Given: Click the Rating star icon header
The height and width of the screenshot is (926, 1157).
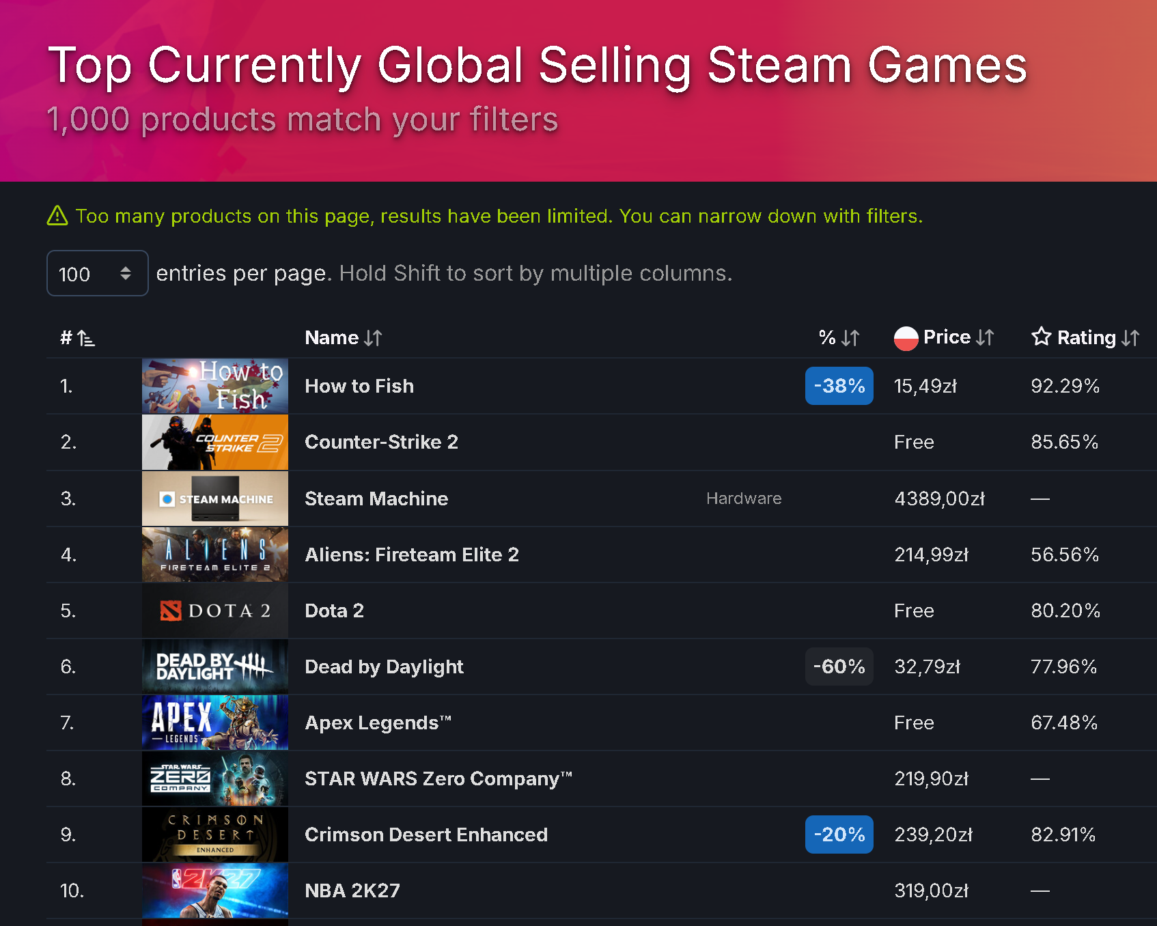Looking at the screenshot, I should point(1041,337).
